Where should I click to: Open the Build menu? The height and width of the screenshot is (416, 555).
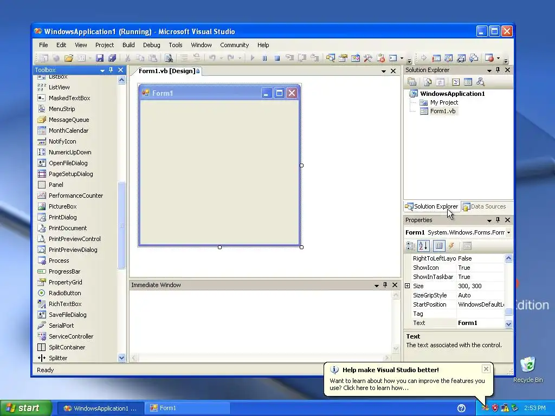click(128, 45)
